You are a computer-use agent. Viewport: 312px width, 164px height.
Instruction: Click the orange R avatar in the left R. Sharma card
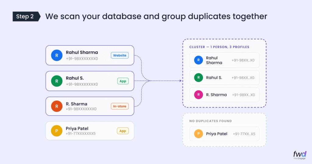point(57,106)
